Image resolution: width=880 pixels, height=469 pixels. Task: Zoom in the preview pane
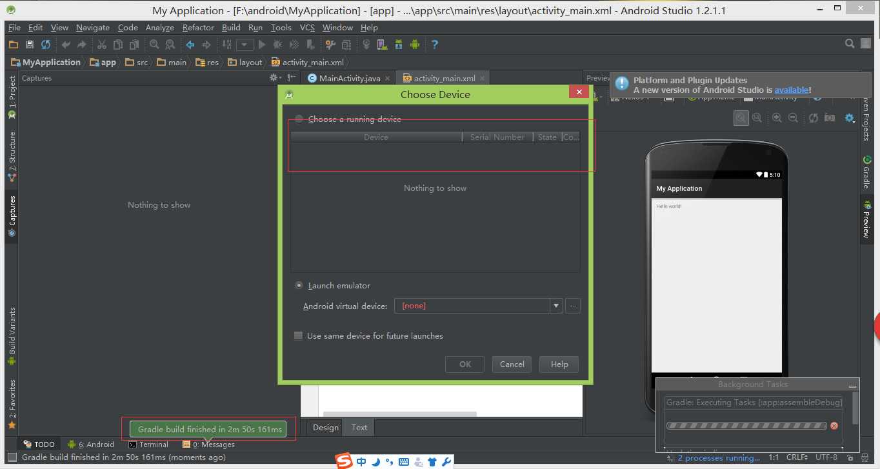click(x=777, y=118)
